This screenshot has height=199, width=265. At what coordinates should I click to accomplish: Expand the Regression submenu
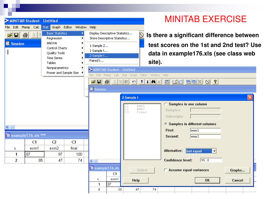tap(63, 38)
